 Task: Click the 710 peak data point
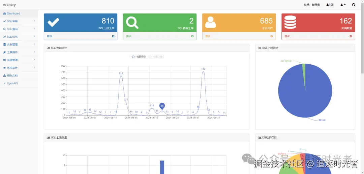pos(203,71)
